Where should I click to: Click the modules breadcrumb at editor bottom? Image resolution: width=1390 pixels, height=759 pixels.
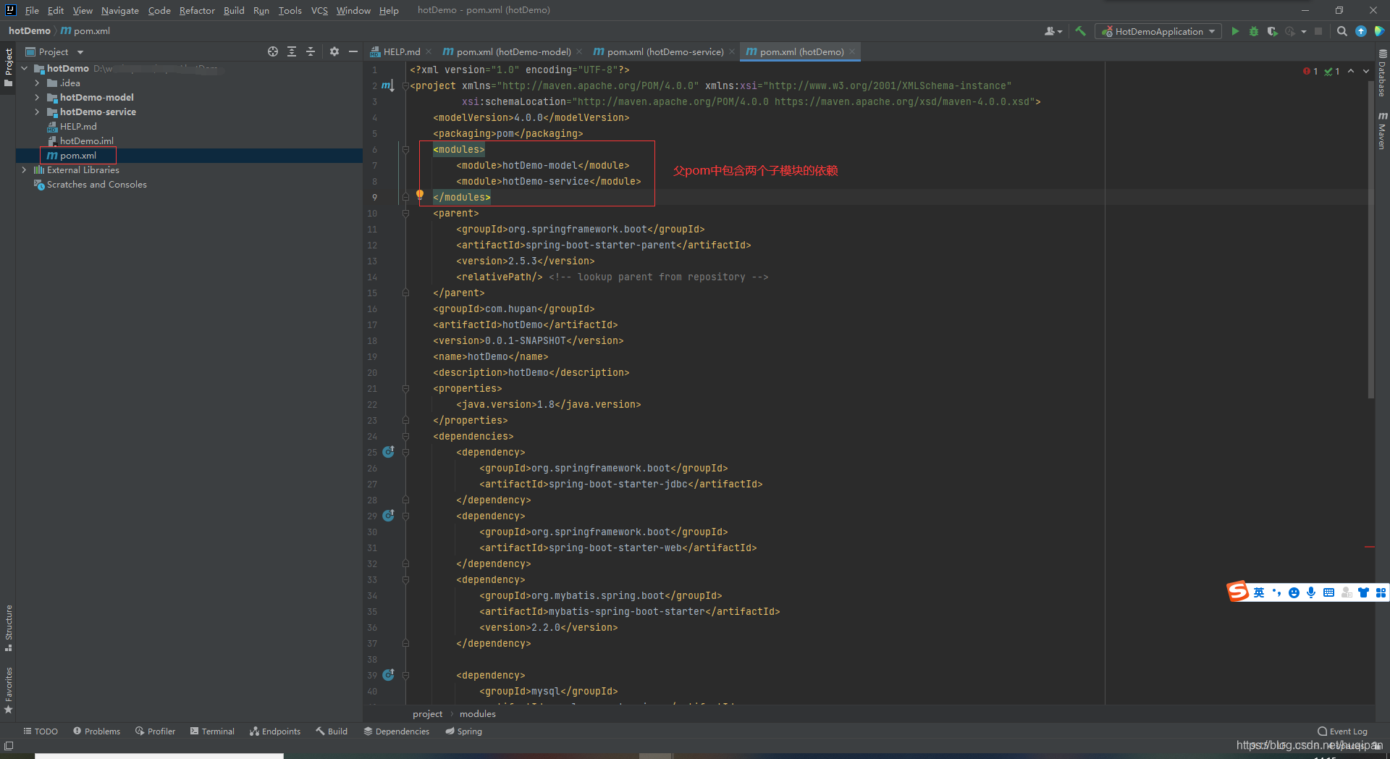(x=478, y=714)
